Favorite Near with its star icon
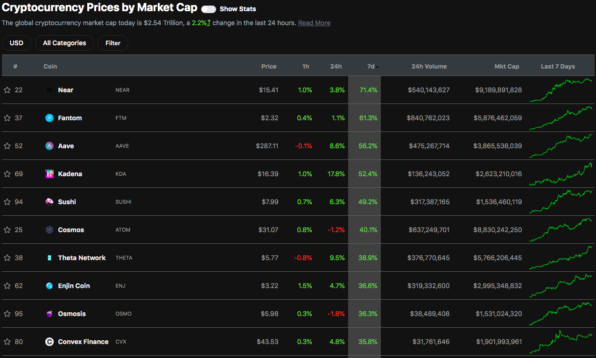Image resolution: width=596 pixels, height=358 pixels. (x=7, y=90)
